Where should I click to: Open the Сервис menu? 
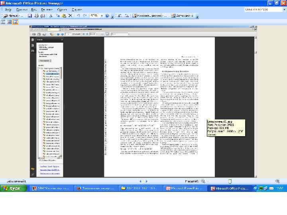point(62,10)
